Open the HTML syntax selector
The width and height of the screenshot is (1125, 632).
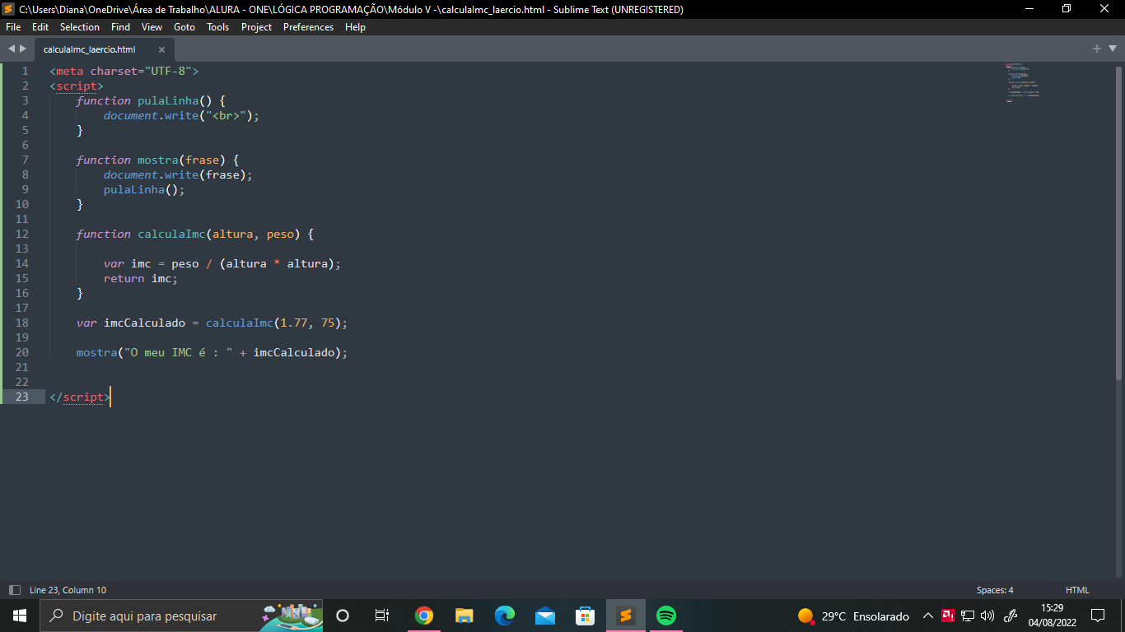1077,590
